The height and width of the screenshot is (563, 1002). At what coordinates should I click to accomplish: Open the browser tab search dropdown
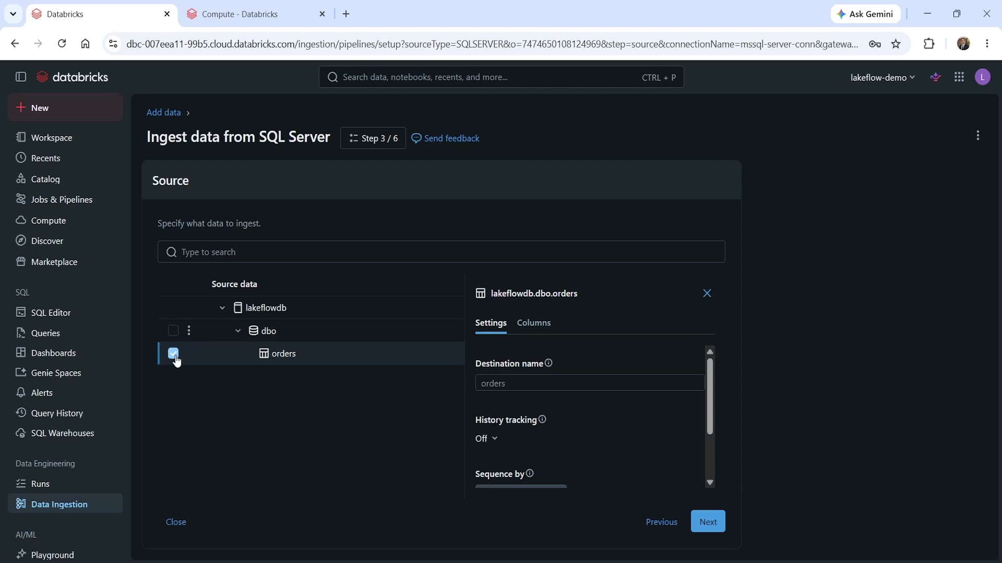pyautogui.click(x=13, y=14)
